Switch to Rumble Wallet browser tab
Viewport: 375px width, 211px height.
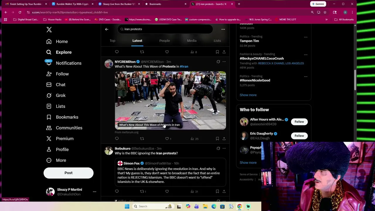pyautogui.click(x=73, y=4)
